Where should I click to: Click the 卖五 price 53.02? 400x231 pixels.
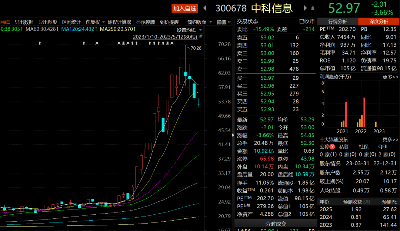coord(267,37)
